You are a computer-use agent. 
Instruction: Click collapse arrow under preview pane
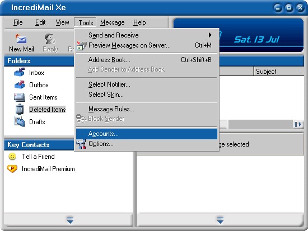(220, 220)
